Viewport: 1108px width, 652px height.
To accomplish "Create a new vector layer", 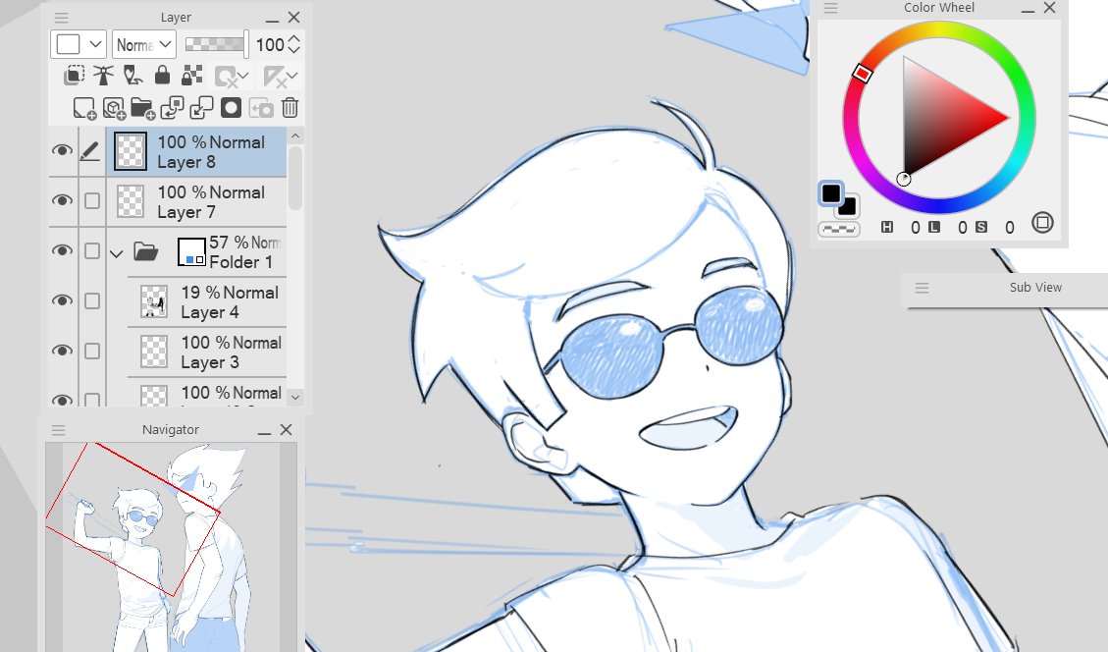I will 114,108.
